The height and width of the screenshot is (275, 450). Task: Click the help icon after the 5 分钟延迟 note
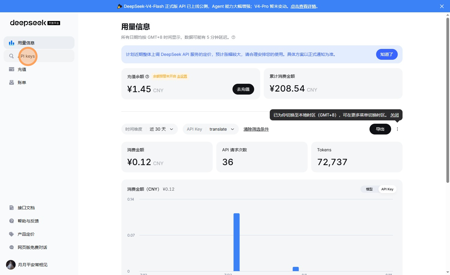(x=233, y=37)
